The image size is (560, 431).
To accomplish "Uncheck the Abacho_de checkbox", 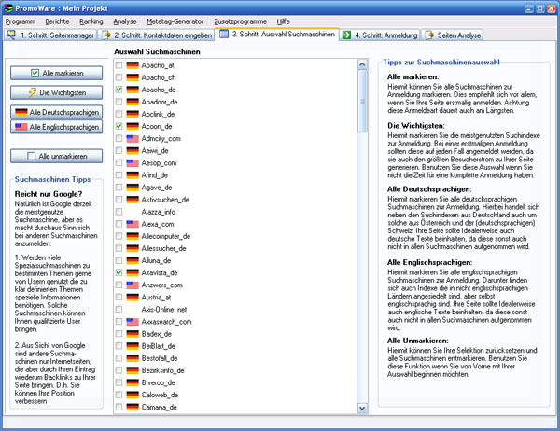I will pos(119,90).
